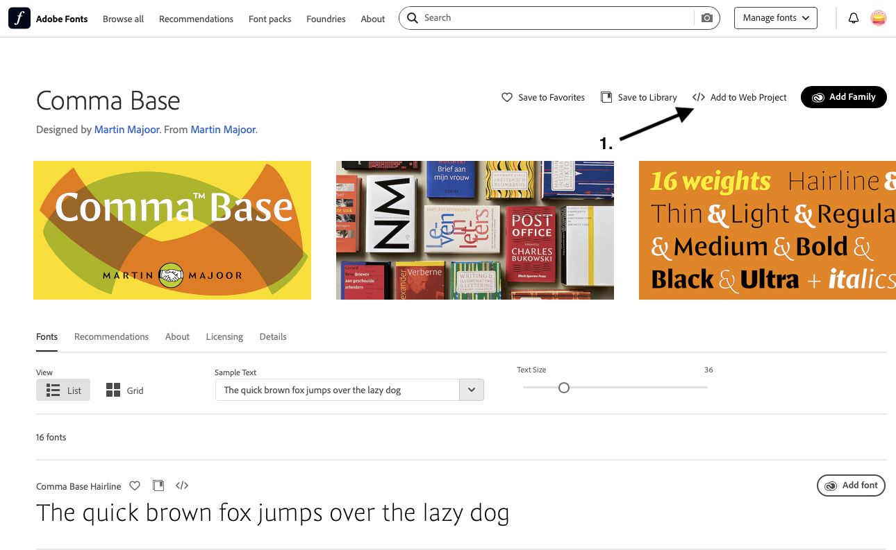This screenshot has height=550, width=896.
Task: Open the Licensing tab
Action: 224,337
